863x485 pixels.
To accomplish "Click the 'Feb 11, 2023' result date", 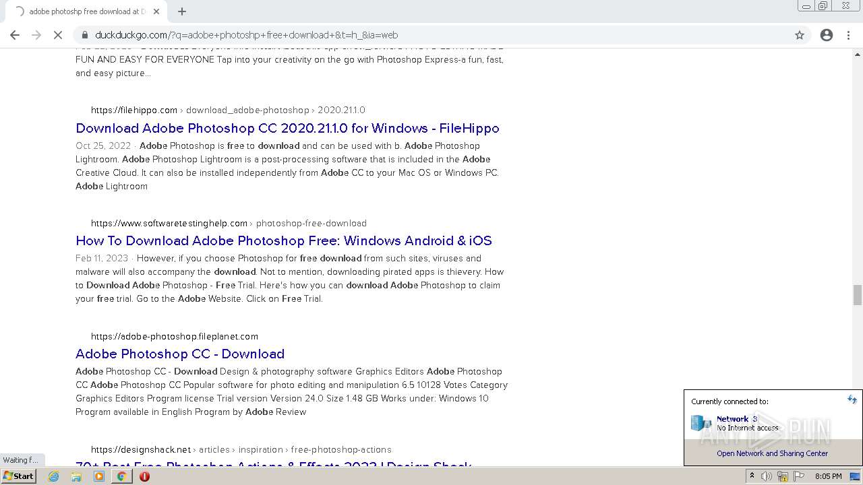I will click(x=102, y=258).
